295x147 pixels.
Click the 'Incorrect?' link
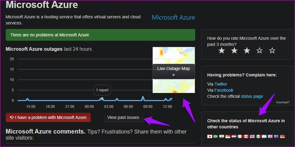click(283, 102)
